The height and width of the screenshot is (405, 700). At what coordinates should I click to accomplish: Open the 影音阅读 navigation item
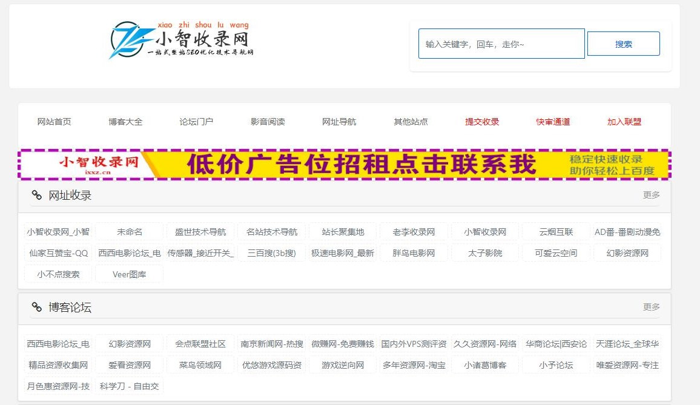tap(268, 122)
